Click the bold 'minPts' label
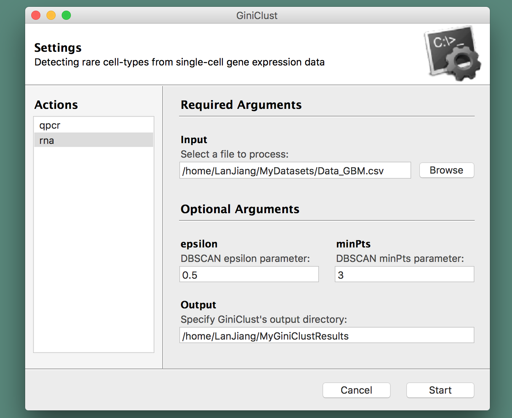Viewport: 512px width, 418px height. [x=353, y=244]
